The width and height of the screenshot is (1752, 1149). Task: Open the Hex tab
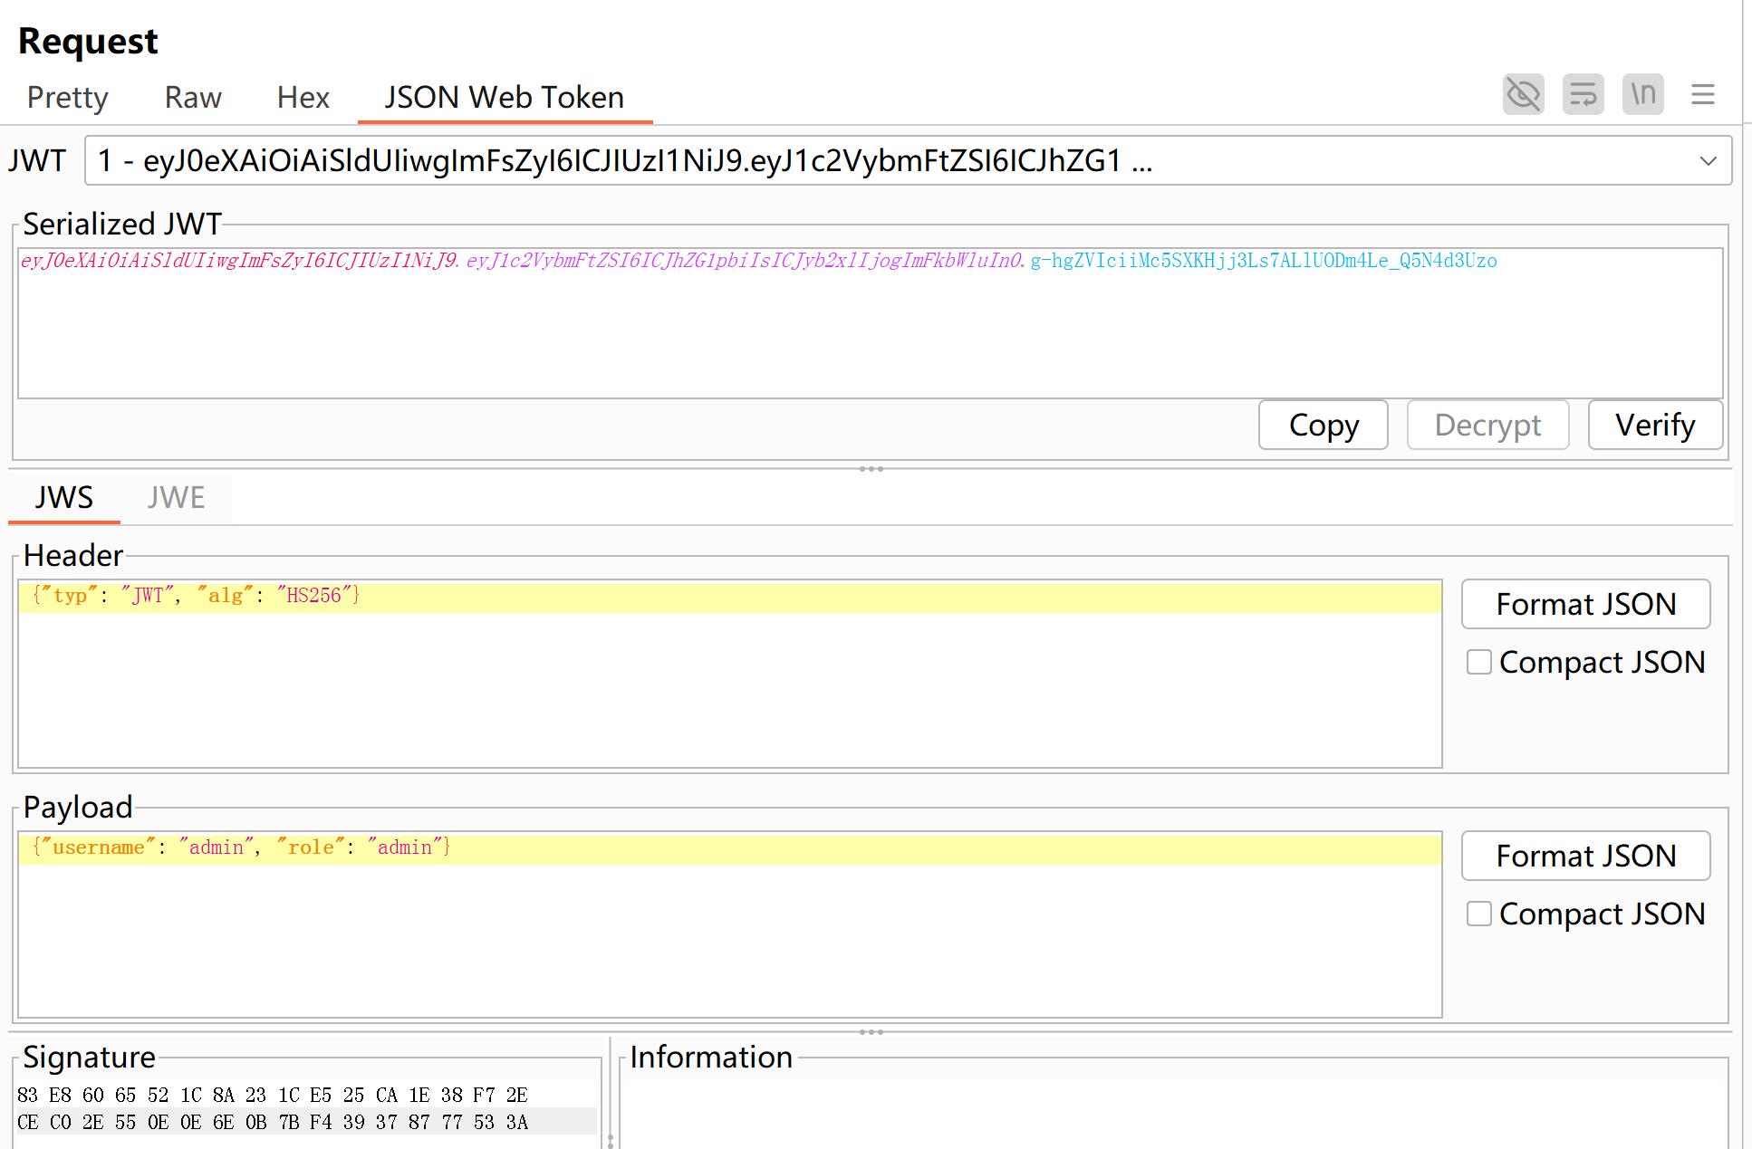pyautogui.click(x=303, y=97)
